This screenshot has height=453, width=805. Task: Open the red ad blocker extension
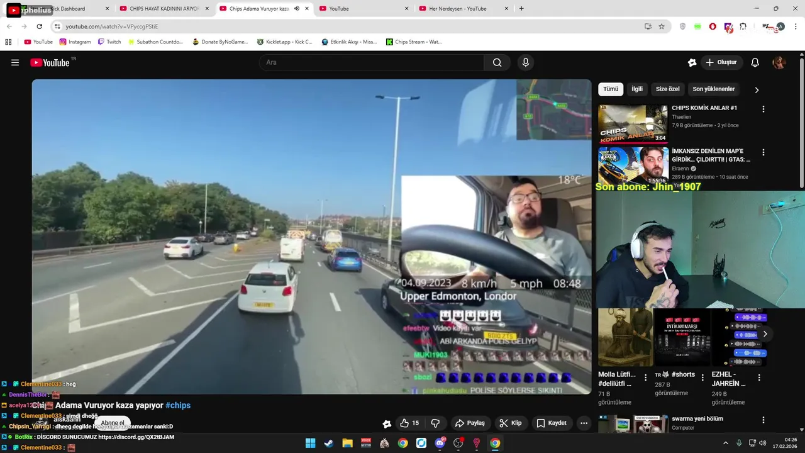pos(713,26)
